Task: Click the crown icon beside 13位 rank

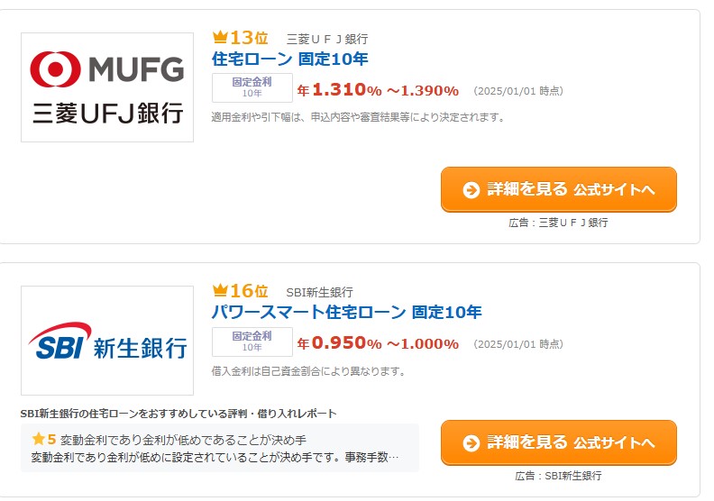Action: click(220, 37)
